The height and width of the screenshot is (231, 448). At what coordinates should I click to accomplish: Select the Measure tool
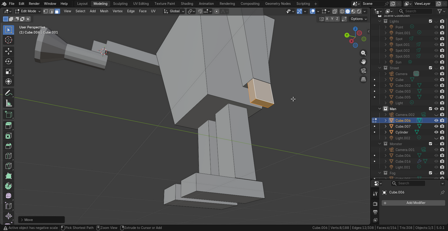coord(9,103)
